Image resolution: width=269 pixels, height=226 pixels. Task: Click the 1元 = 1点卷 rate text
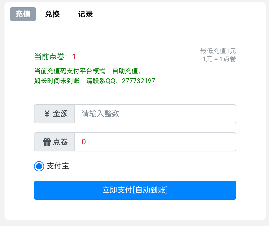point(219,59)
